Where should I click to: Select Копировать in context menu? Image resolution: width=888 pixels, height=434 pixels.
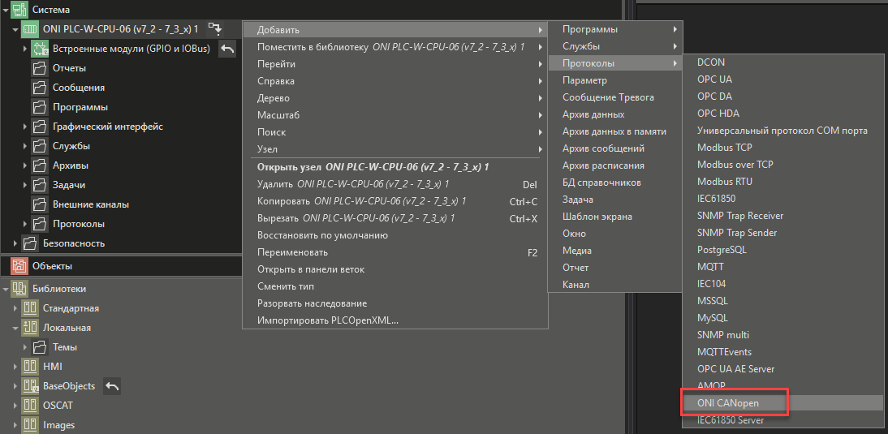tap(395, 201)
